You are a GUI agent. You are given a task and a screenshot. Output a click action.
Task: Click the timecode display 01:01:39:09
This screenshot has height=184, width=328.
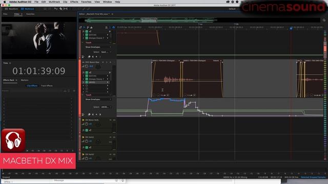pos(39,71)
